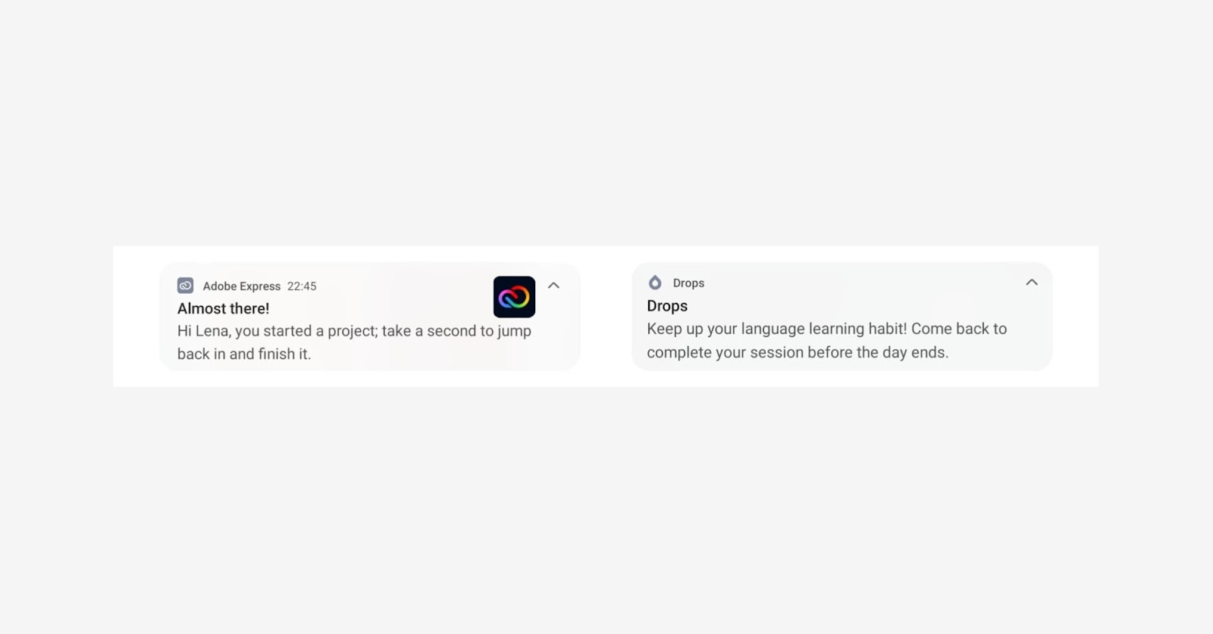
Task: Select the Adobe Express app name label
Action: click(241, 286)
